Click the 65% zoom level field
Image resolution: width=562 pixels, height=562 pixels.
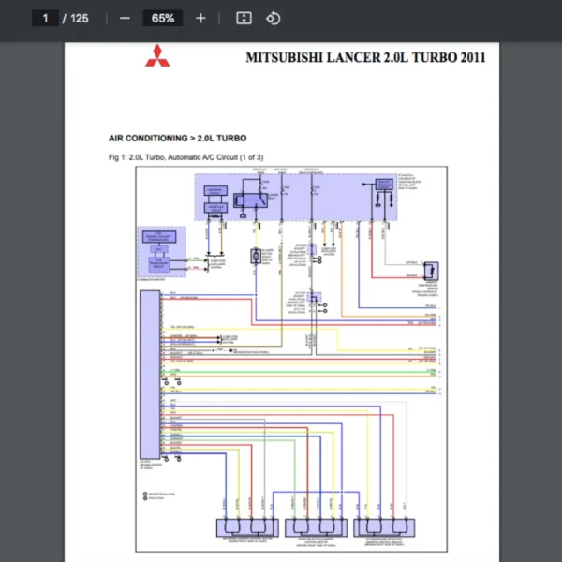coord(162,18)
